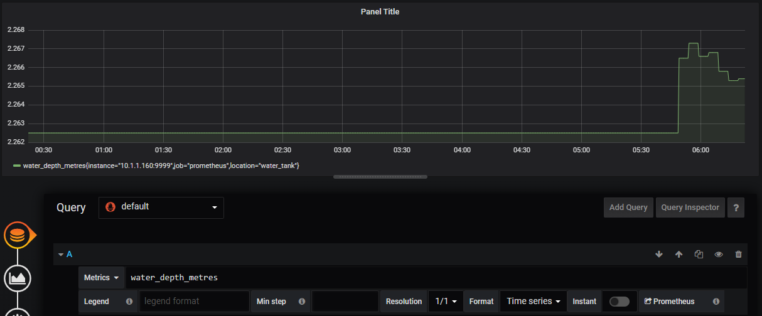Viewport: 762px width, 316px height.
Task: Toggle the water_depth_metres series in legend
Action: 161,166
